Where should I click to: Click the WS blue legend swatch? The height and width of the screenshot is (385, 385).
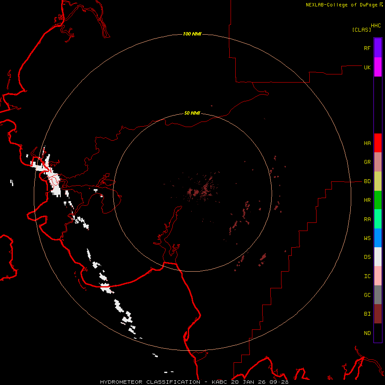[x=378, y=238]
